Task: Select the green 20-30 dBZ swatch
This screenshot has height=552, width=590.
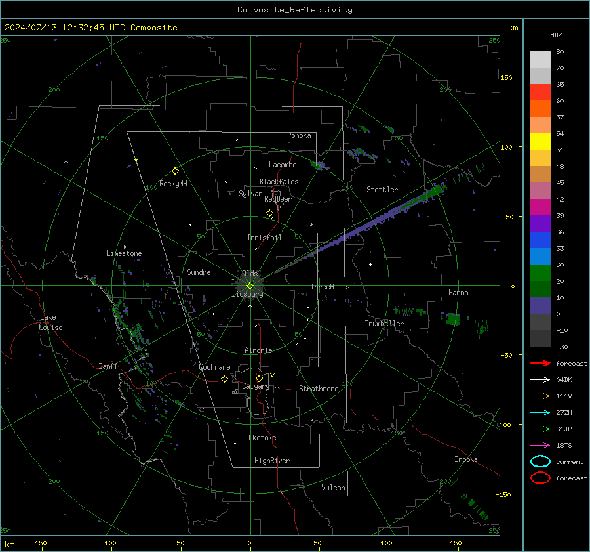Action: [540, 273]
